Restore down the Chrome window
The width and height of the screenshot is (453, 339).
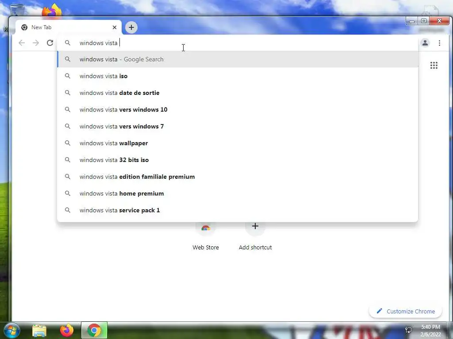click(423, 21)
